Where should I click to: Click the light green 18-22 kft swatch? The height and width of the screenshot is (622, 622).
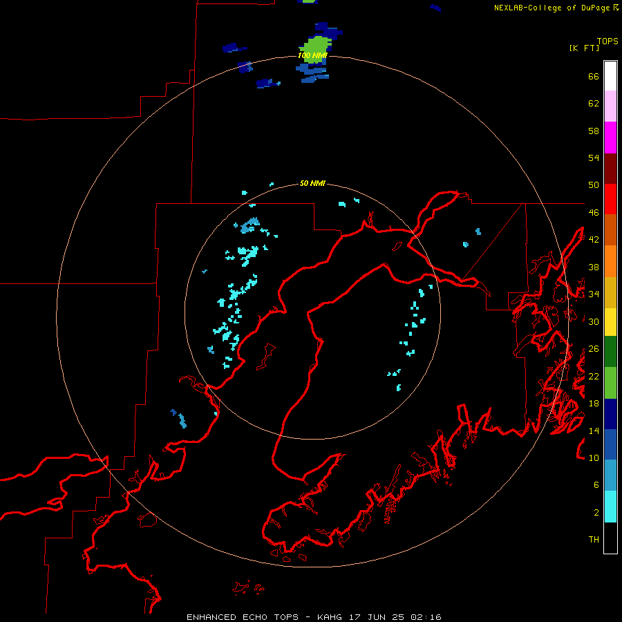point(610,383)
